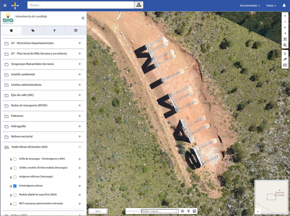This screenshot has width=290, height=216.
Task: Uncheck Ortoimágenes aéreas layer
Action: pyautogui.click(x=15, y=186)
